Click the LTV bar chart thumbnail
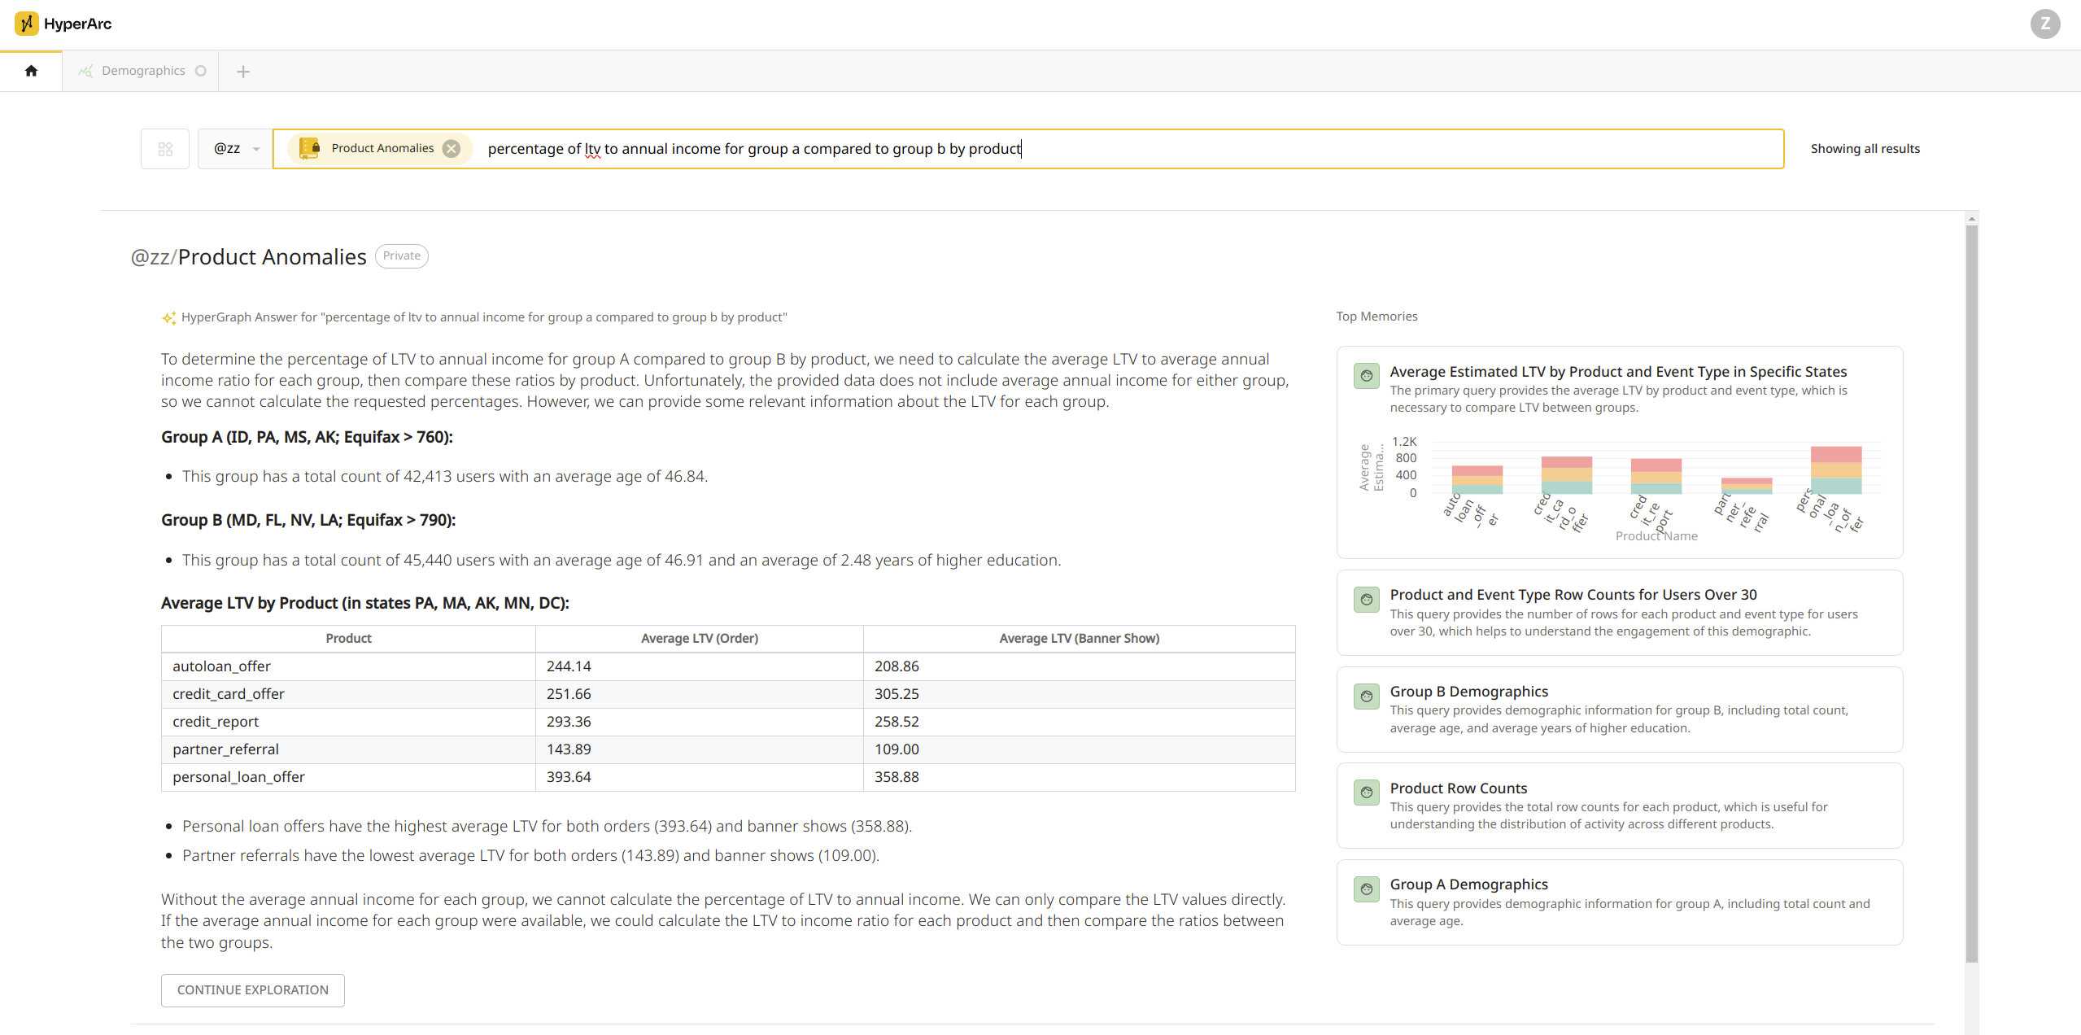The height and width of the screenshot is (1035, 2081). (x=1619, y=488)
